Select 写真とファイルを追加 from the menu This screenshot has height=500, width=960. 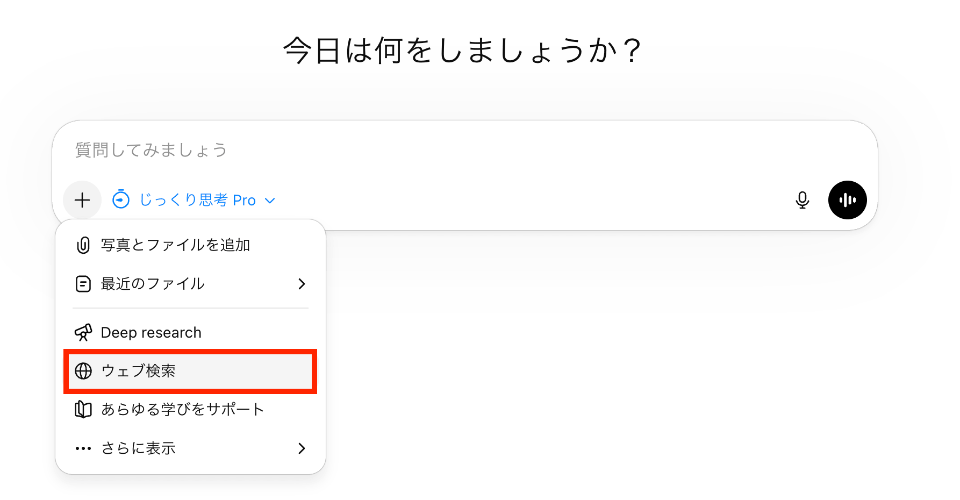point(175,245)
